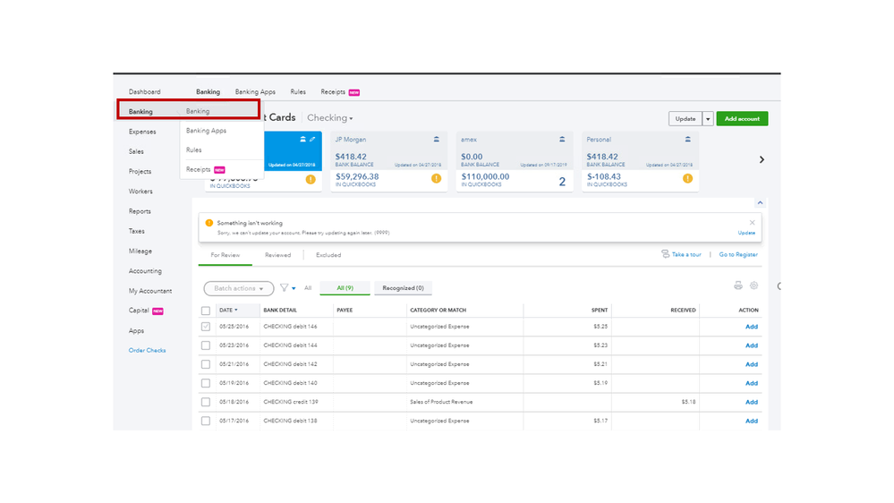Open the Update button dropdown arrow

(708, 119)
